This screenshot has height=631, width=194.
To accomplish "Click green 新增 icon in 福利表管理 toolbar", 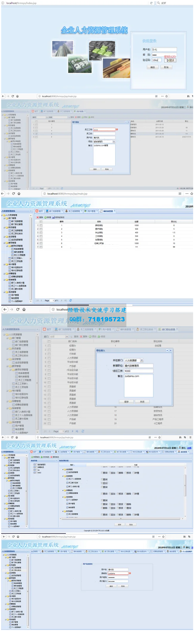I will (x=45, y=217).
